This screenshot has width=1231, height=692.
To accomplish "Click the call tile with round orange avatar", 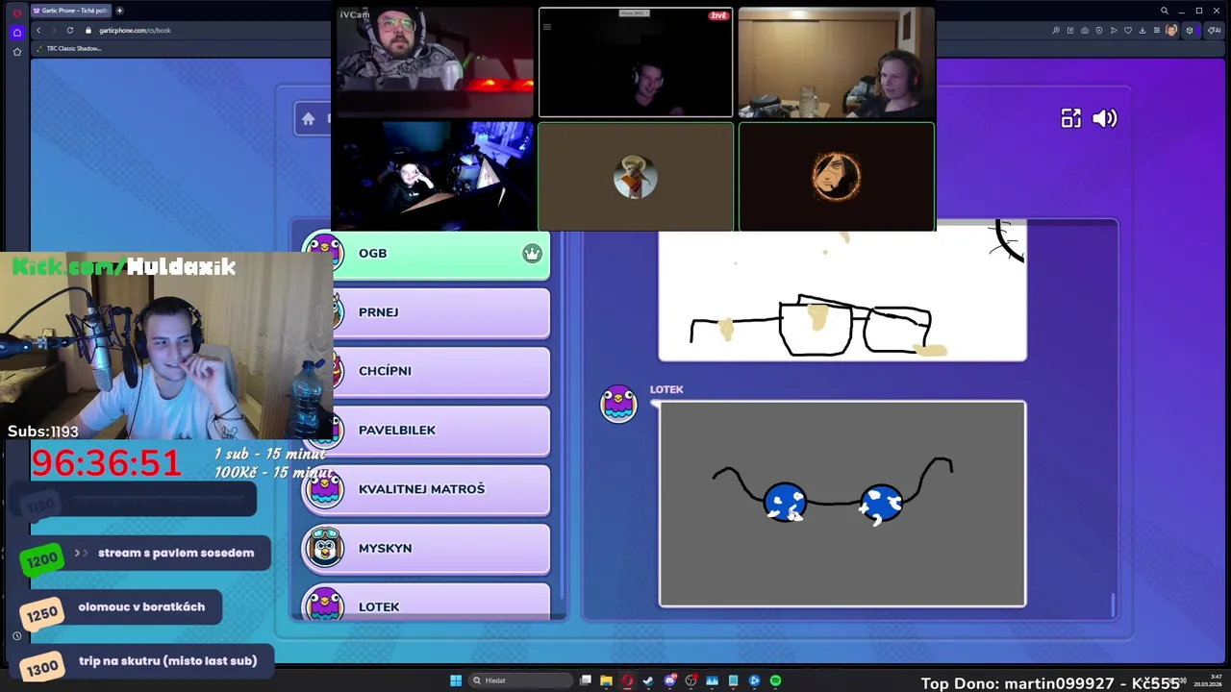I will tap(836, 177).
